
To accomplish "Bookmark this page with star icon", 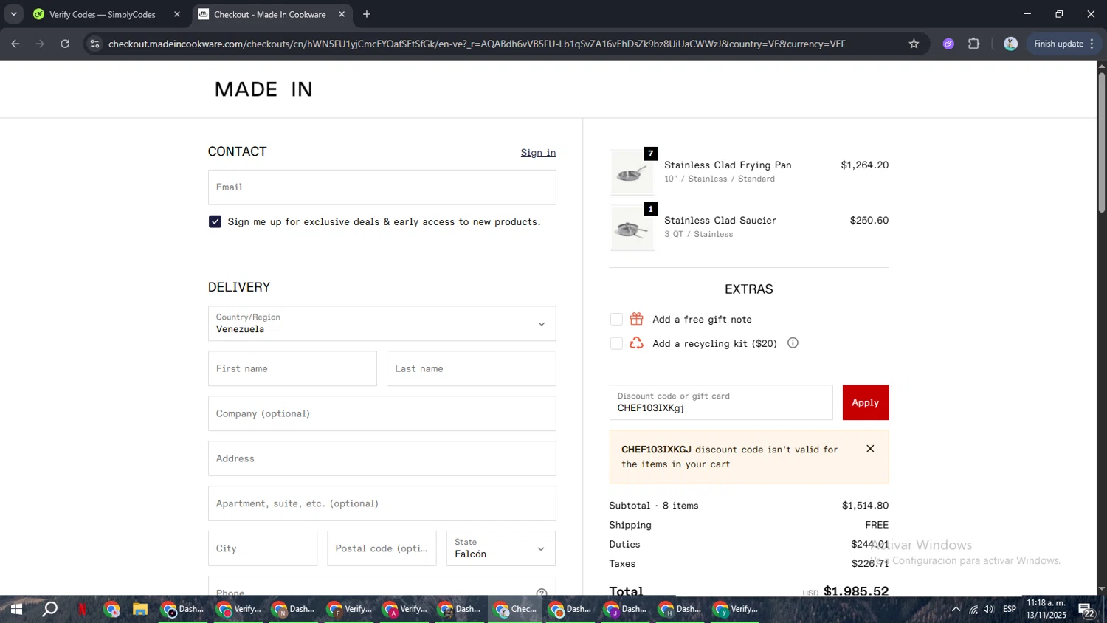I will [x=914, y=44].
